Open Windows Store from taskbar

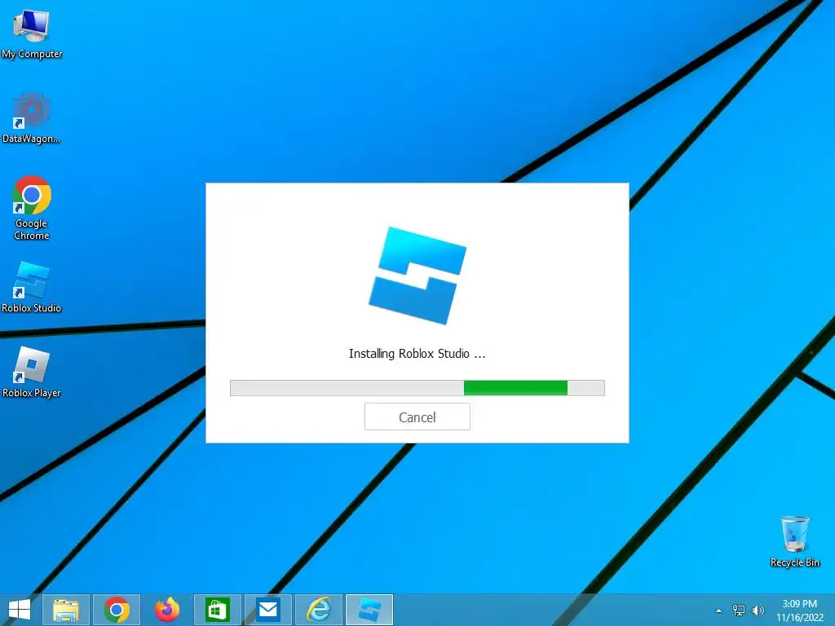(x=217, y=610)
